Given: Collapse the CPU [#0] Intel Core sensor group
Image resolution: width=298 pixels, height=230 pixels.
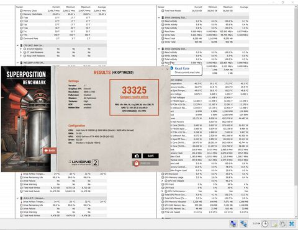Looking at the screenshot, I should (17, 45).
